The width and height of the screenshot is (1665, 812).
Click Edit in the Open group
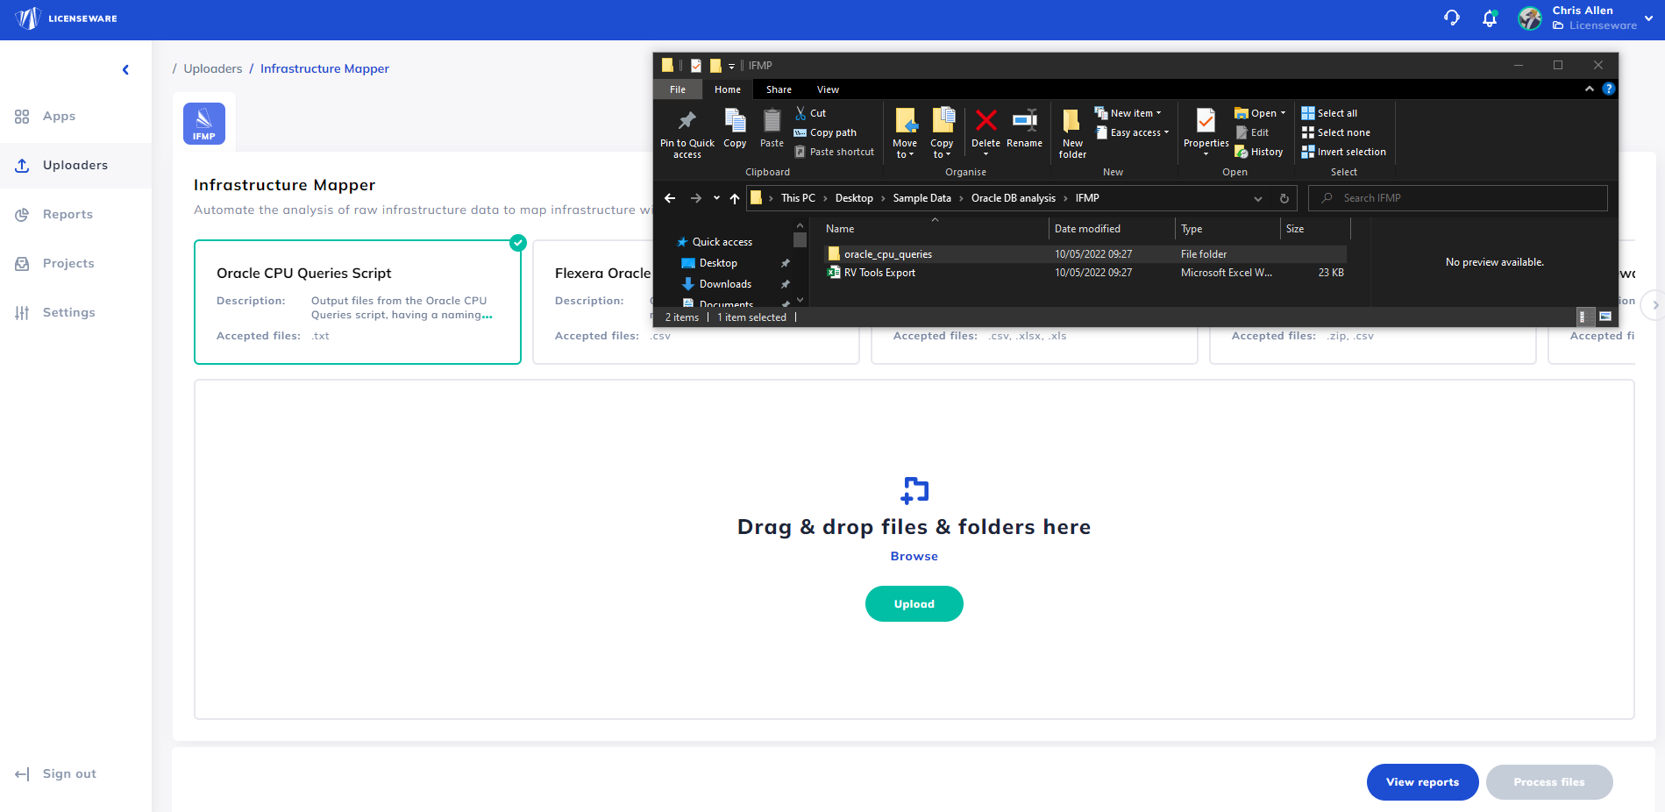1252,132
